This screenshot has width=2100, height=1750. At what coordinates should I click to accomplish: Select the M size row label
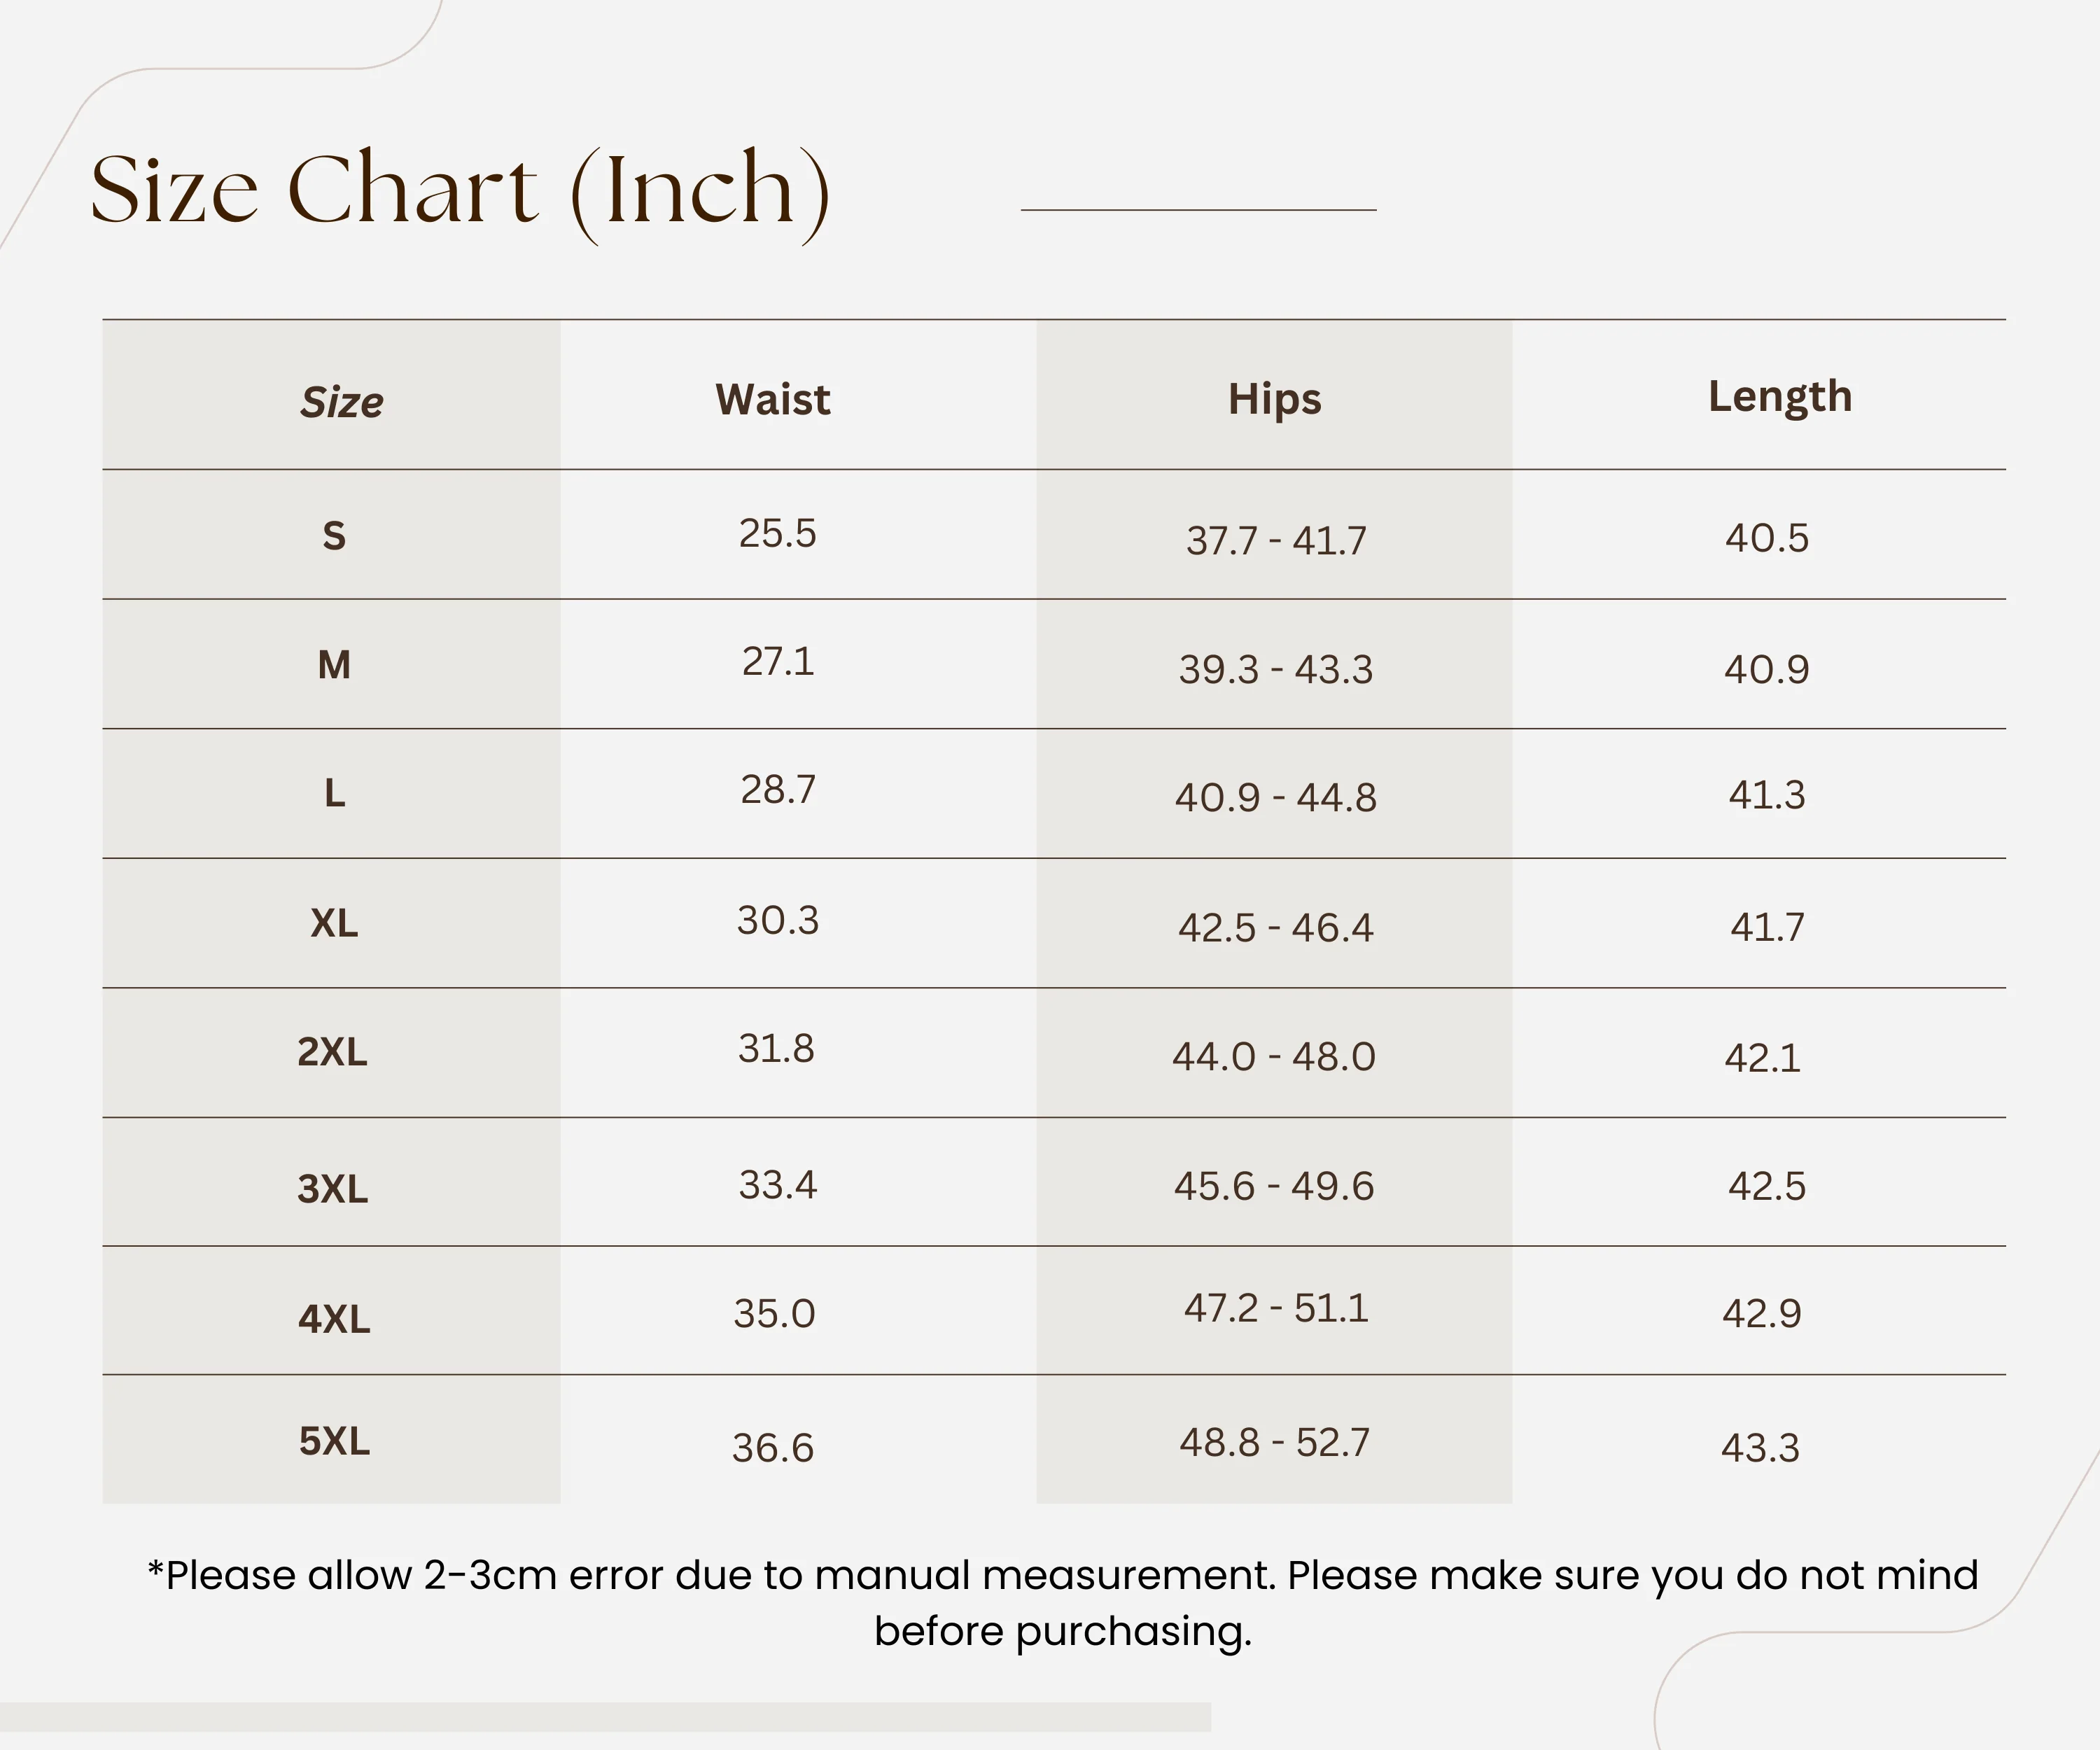[x=334, y=665]
